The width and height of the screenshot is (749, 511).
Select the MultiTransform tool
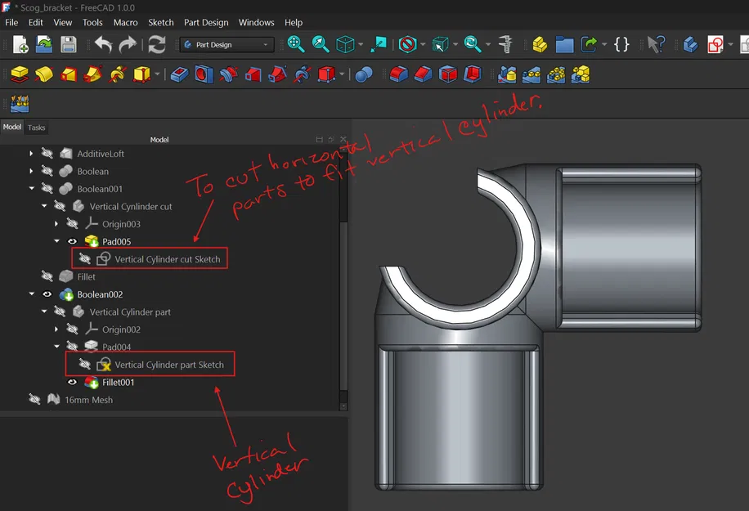coord(581,74)
